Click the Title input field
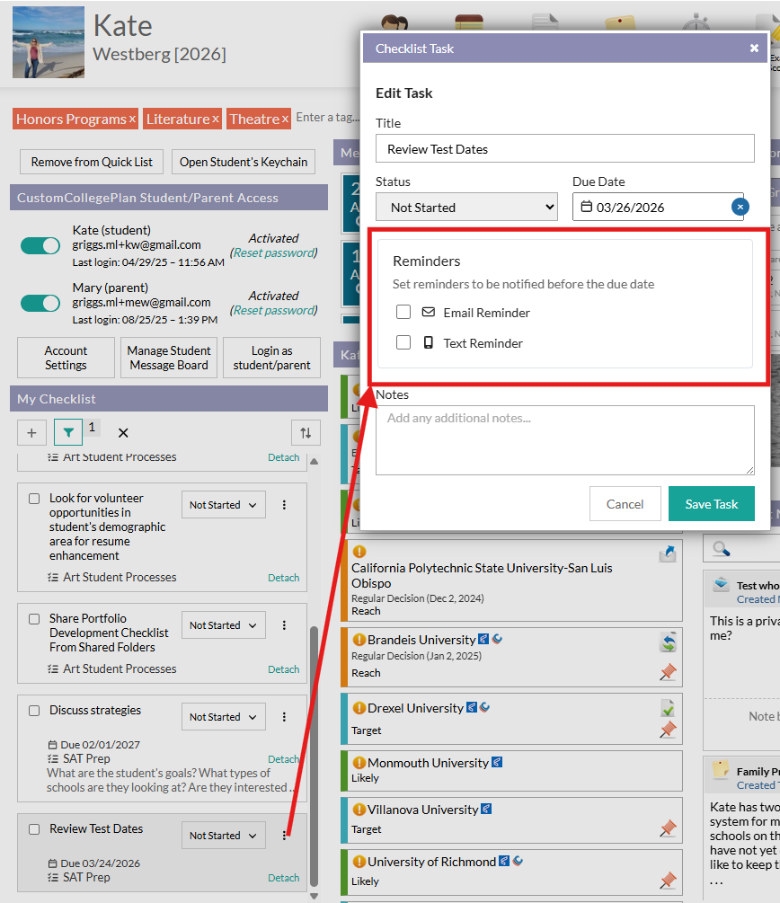Screen dimensions: 780x903 [x=564, y=149]
